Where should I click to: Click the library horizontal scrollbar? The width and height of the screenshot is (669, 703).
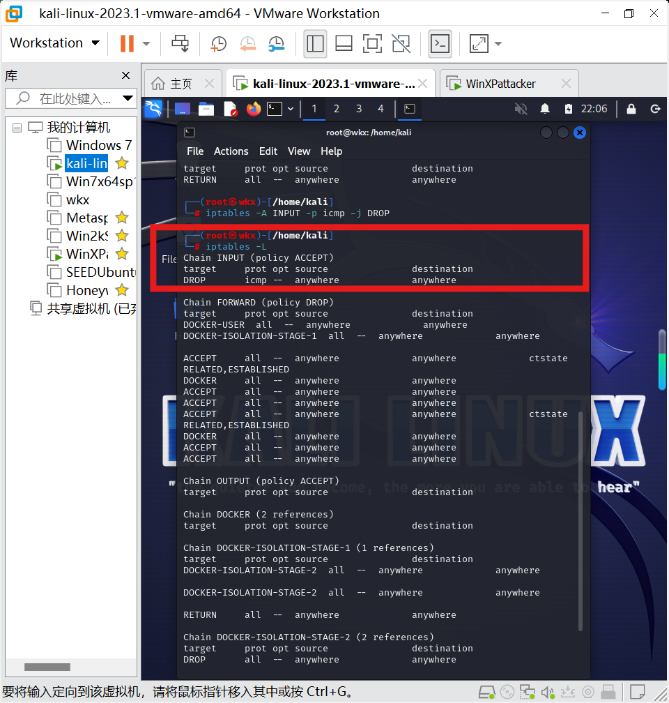point(47,667)
